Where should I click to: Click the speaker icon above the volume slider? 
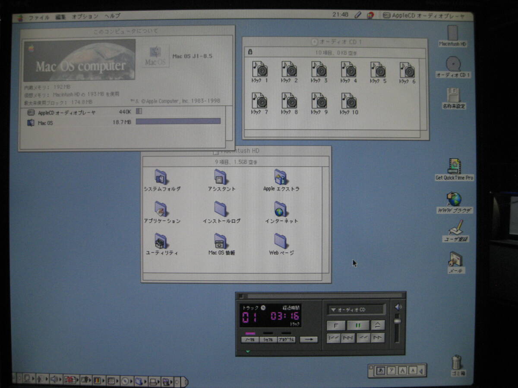pyautogui.click(x=398, y=307)
